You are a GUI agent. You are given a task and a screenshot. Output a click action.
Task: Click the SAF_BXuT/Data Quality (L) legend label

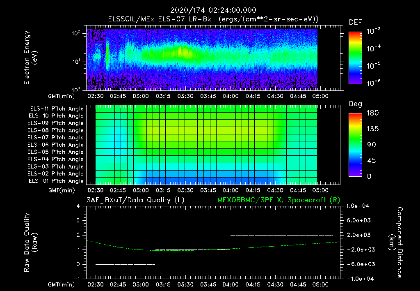click(135, 200)
